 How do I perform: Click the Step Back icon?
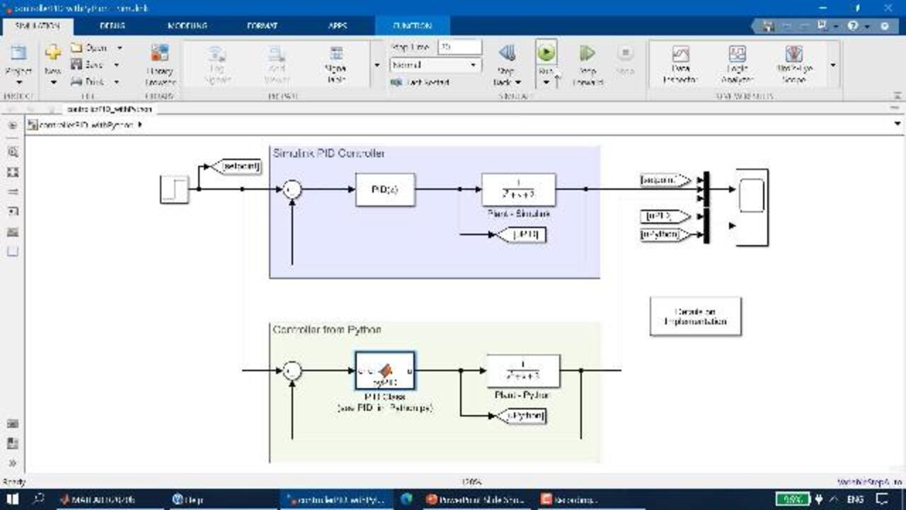(507, 62)
